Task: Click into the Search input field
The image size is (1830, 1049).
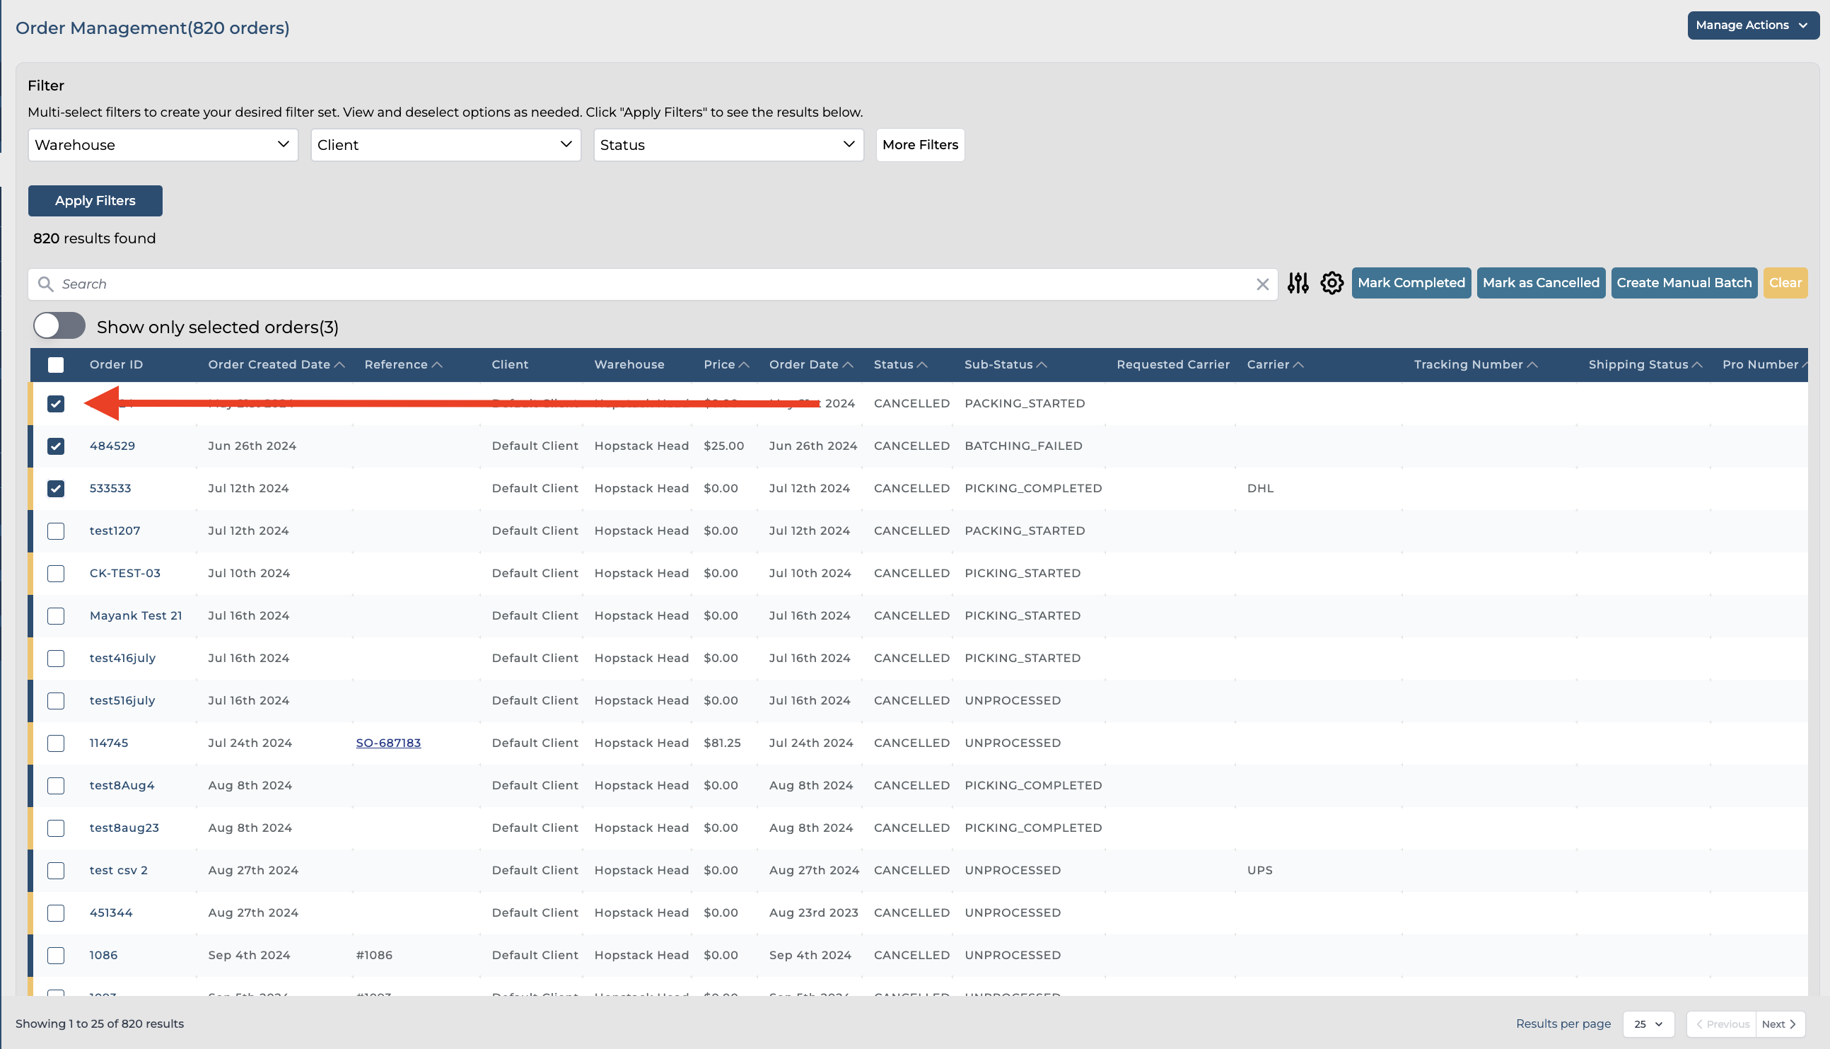Action: coord(648,284)
